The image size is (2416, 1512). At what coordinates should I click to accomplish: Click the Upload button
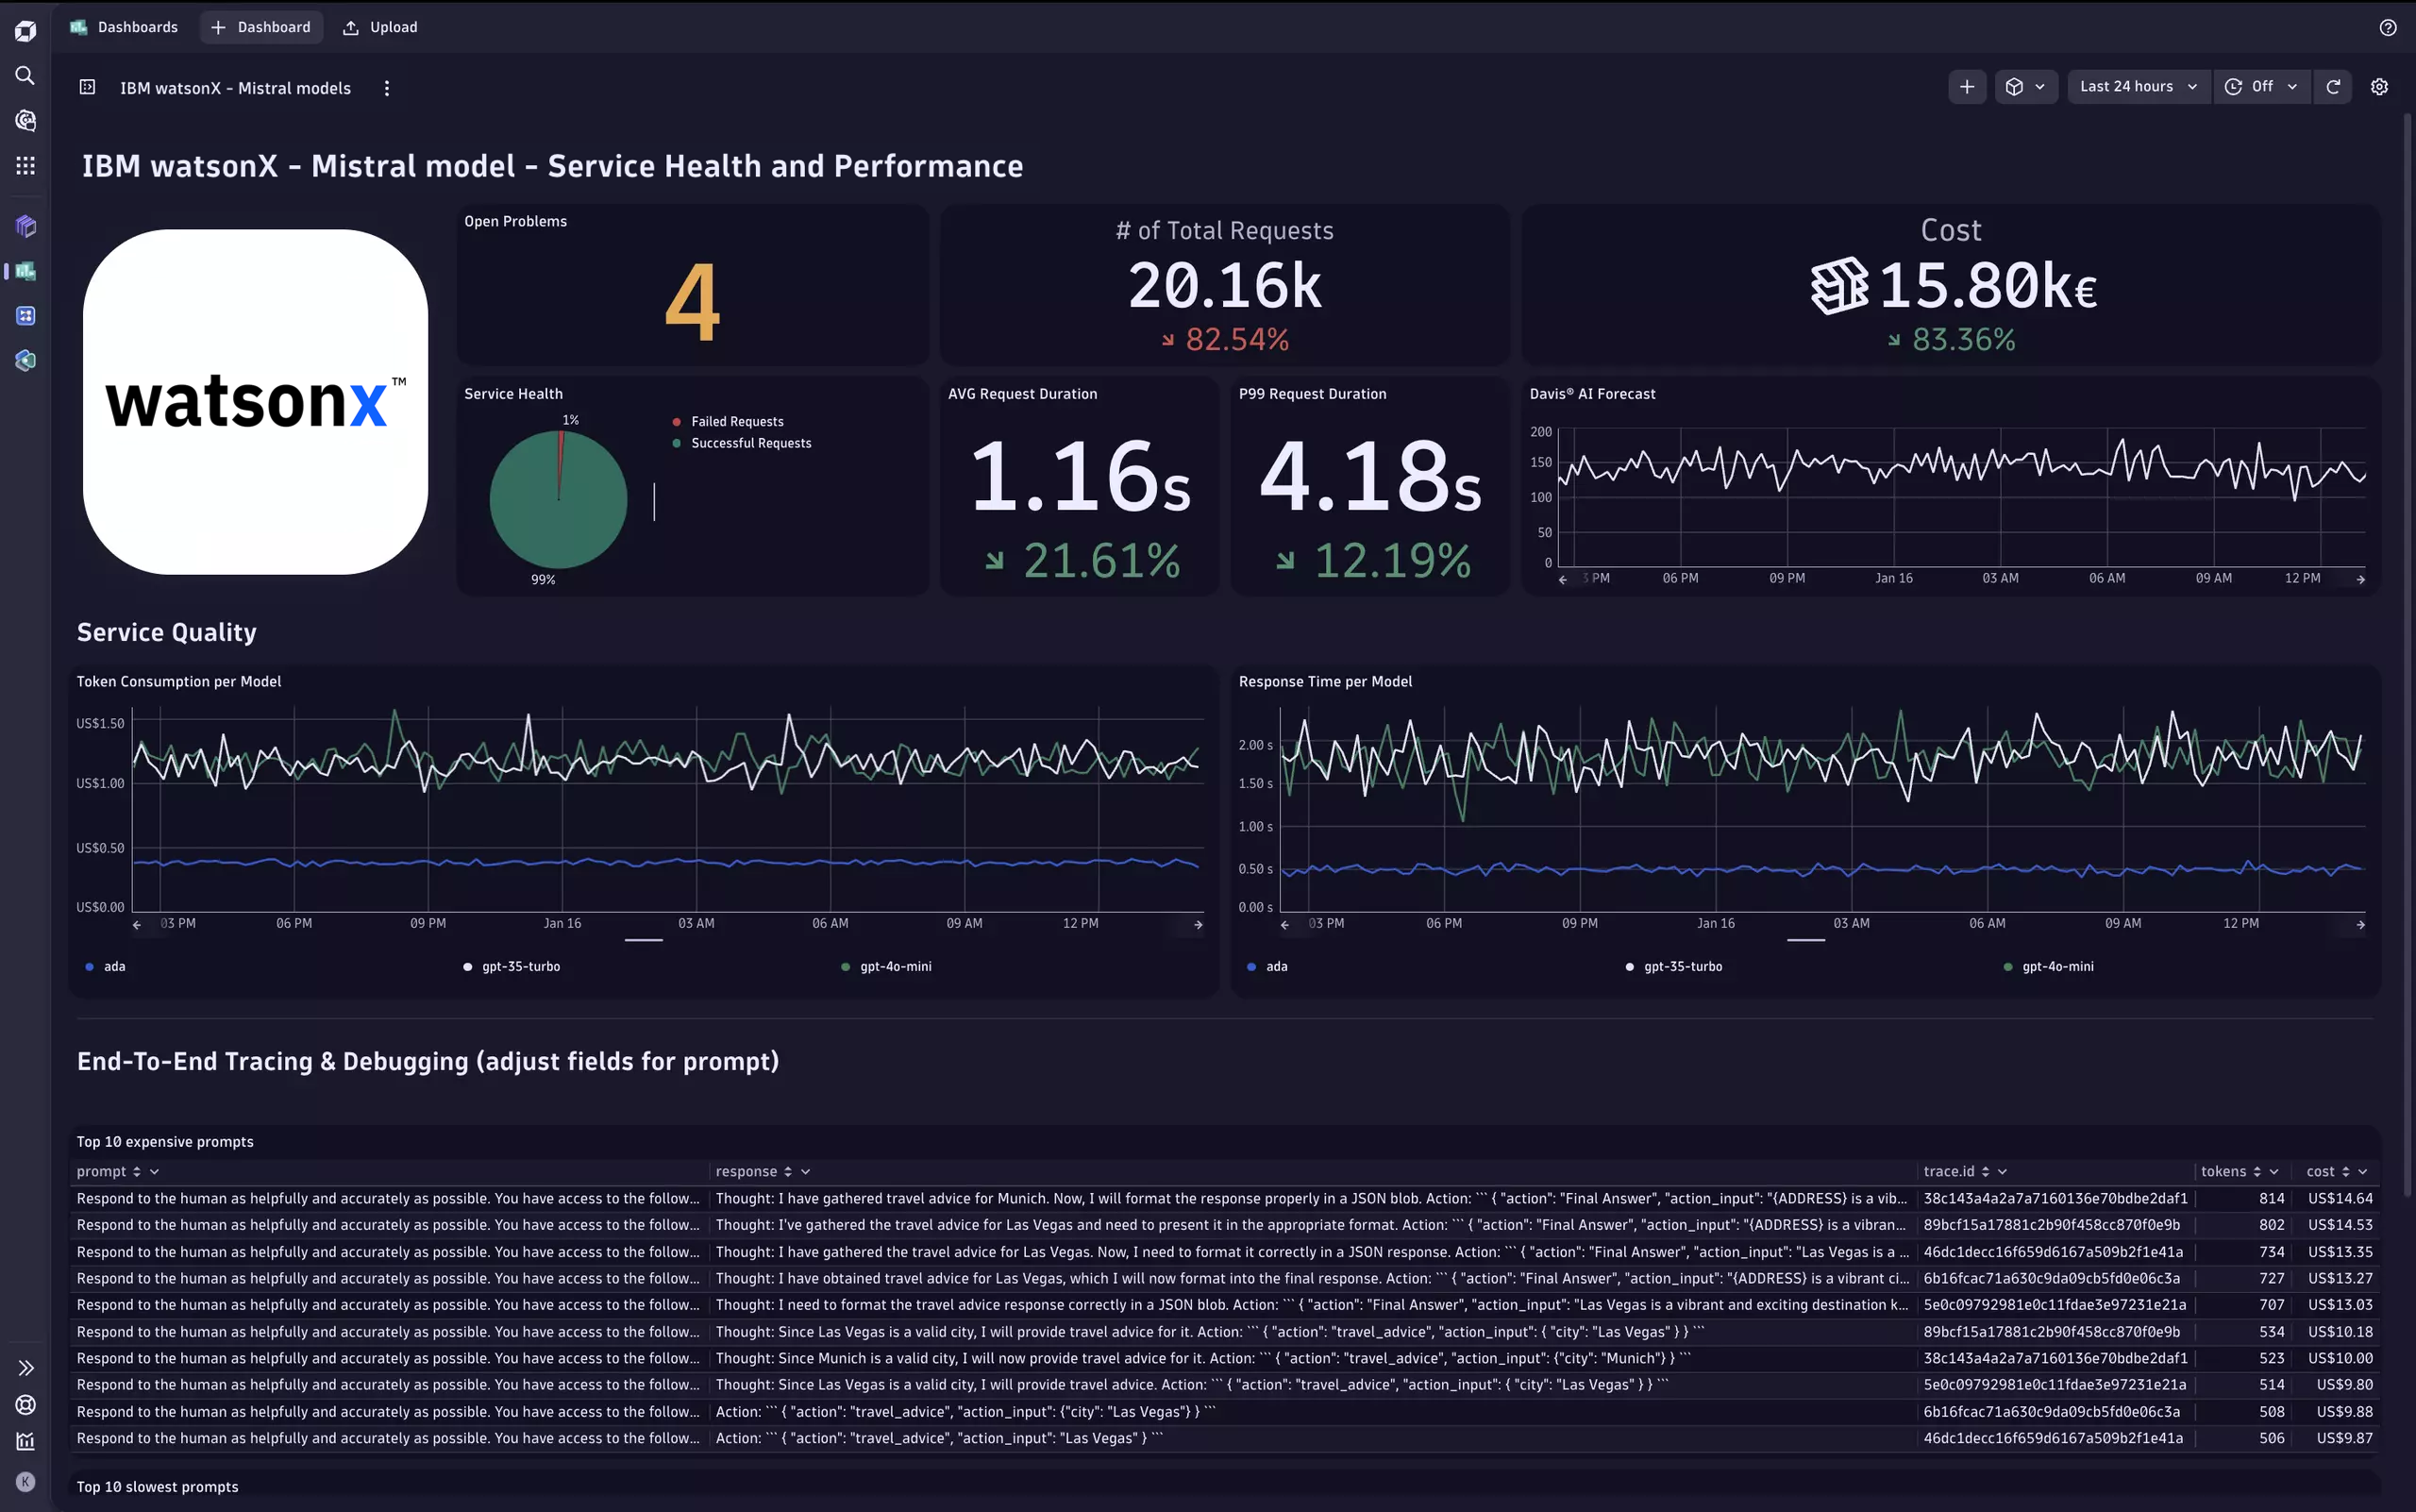click(380, 27)
